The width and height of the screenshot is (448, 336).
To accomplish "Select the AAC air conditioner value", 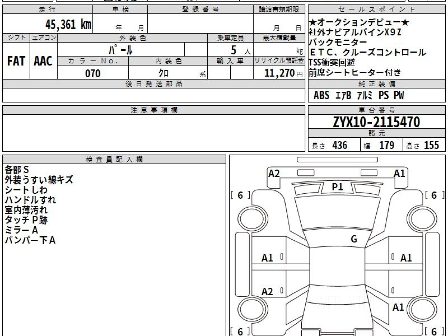I will pyautogui.click(x=43, y=61).
